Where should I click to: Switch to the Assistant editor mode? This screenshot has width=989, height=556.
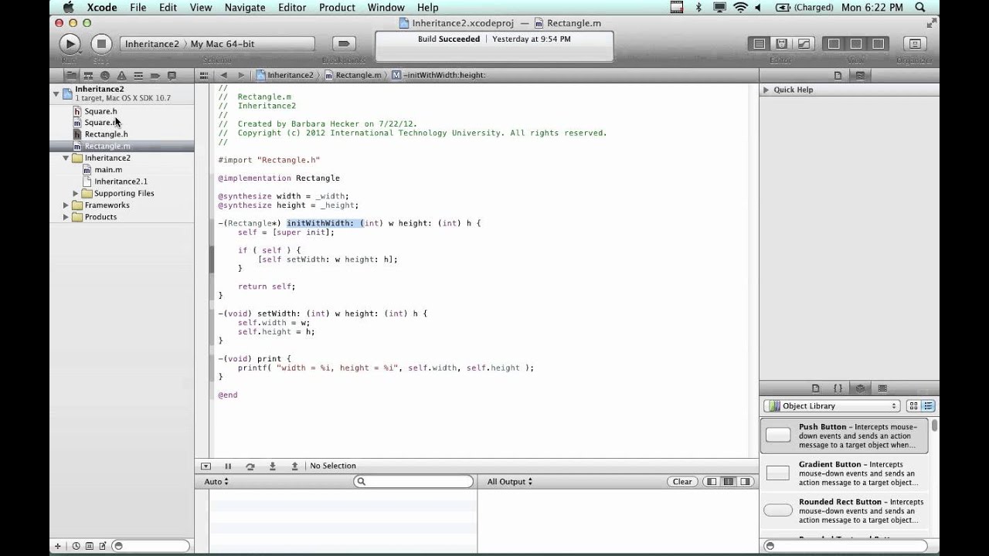point(781,44)
